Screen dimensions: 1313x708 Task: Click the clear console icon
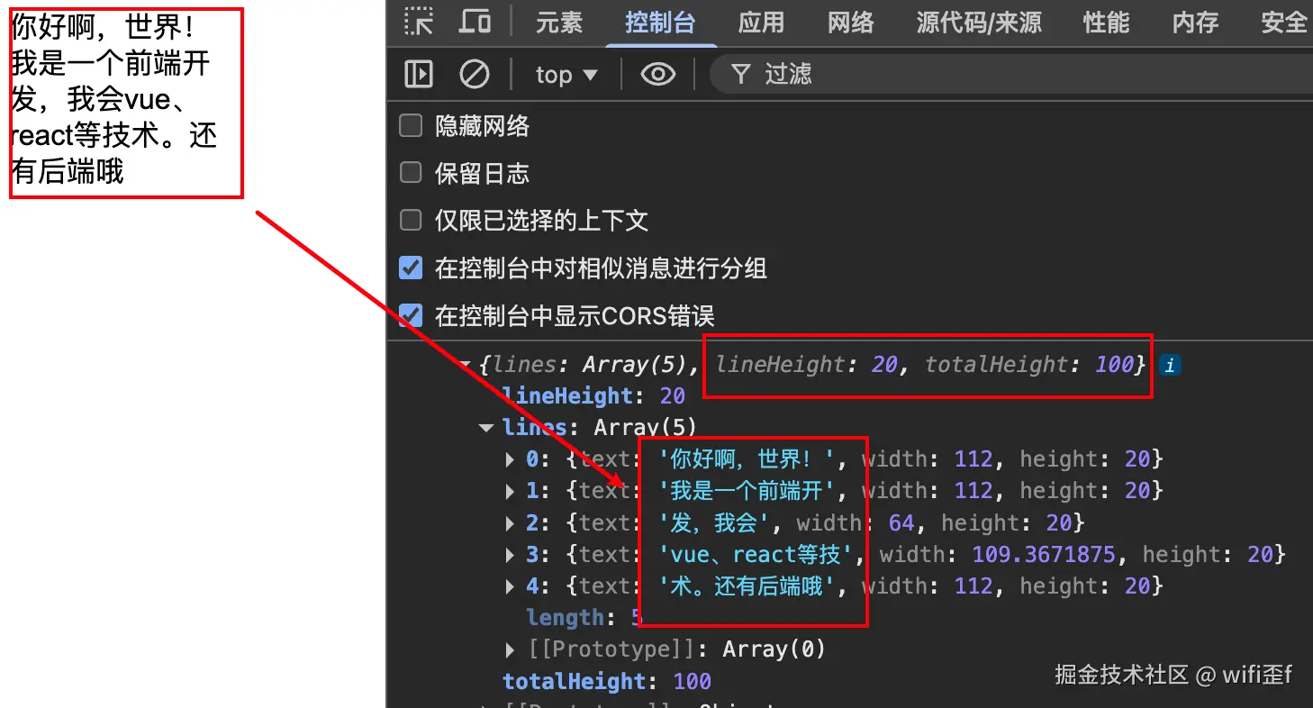coord(475,74)
